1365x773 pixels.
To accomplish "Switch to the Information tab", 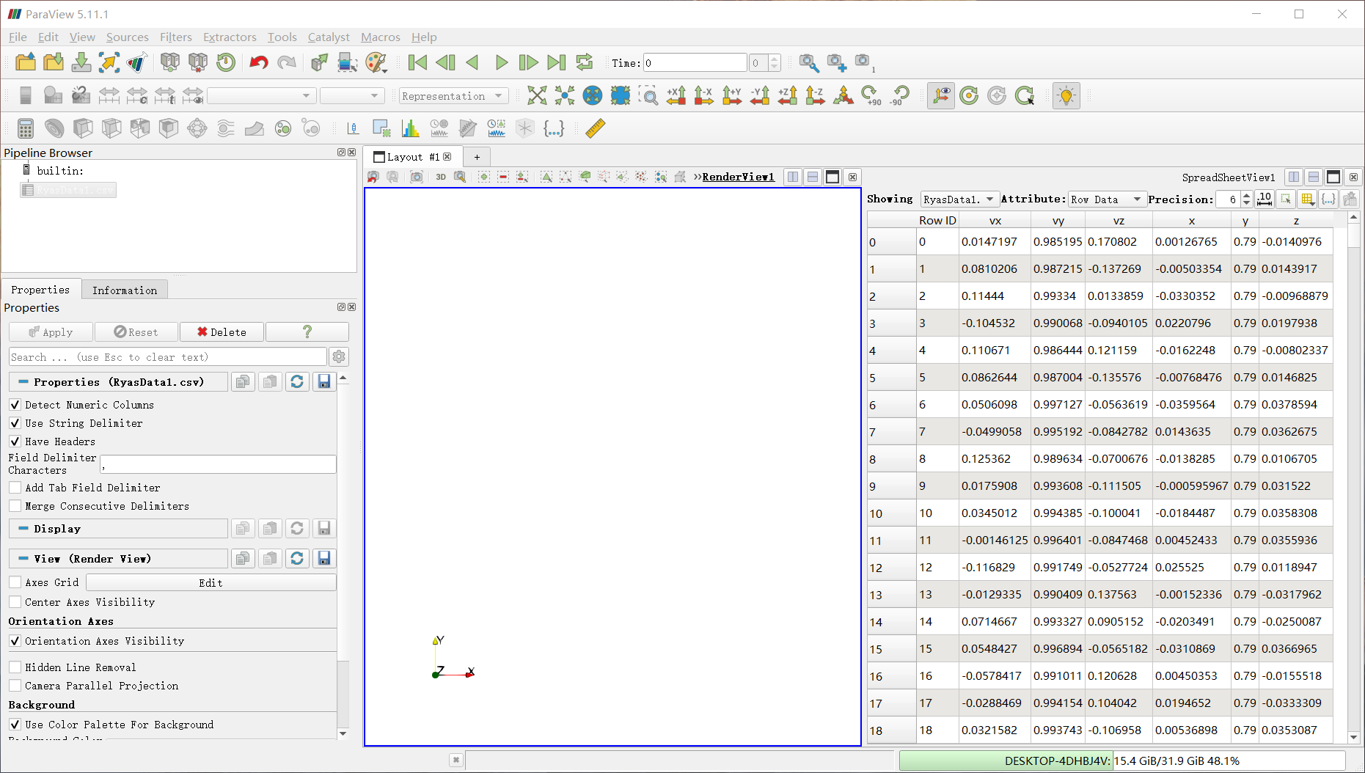I will coord(125,290).
